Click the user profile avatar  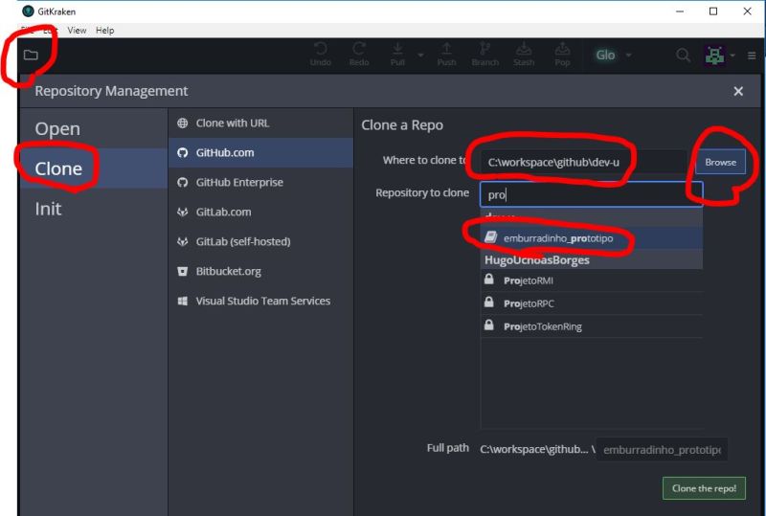tap(714, 56)
